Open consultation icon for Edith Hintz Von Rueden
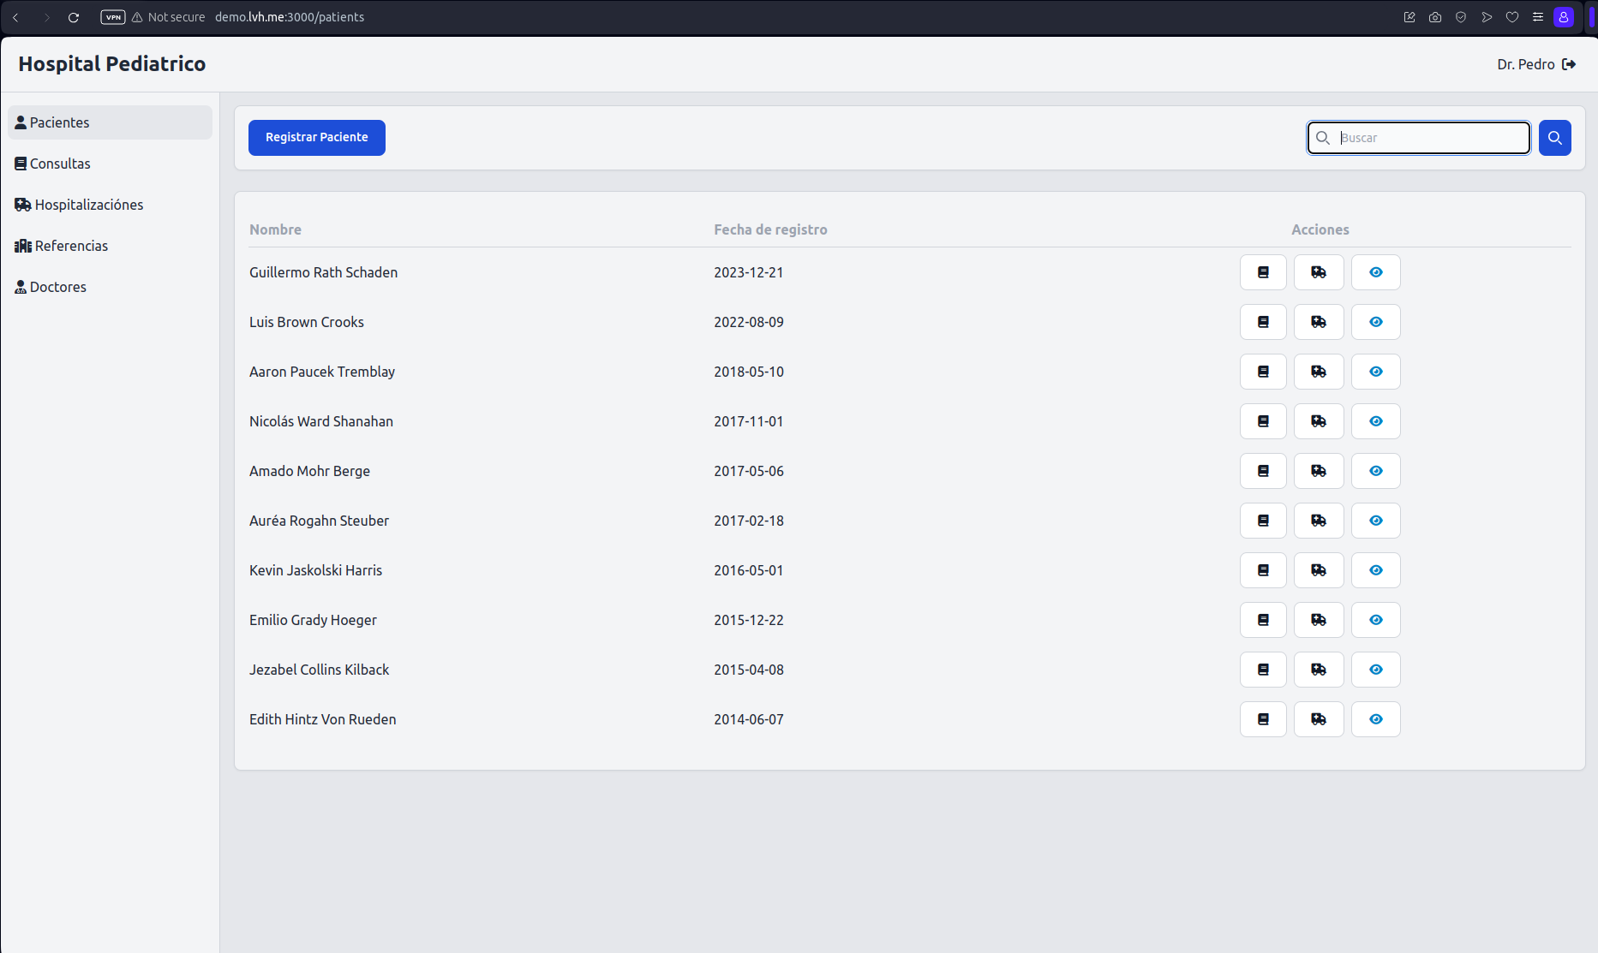 click(x=1263, y=719)
